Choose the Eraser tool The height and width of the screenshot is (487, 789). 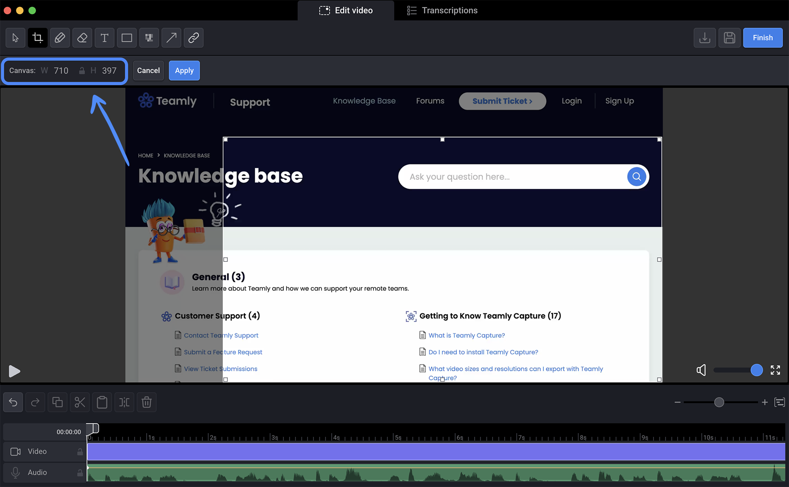82,38
